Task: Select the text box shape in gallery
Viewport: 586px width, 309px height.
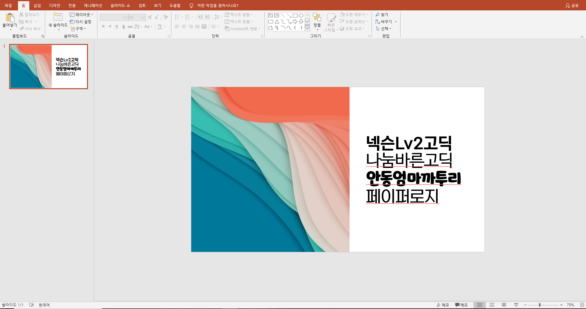Action: (270, 15)
